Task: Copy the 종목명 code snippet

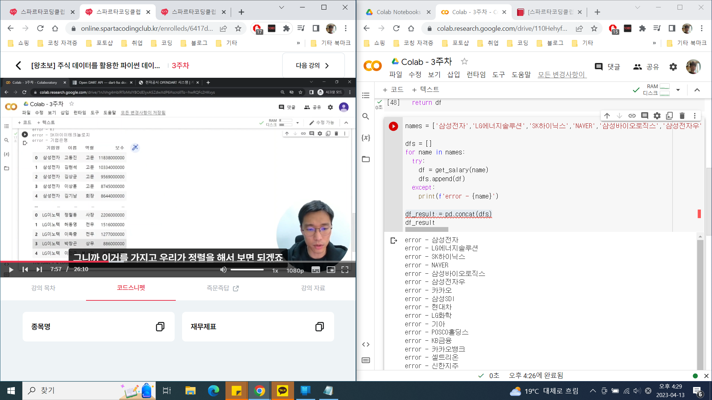Action: pyautogui.click(x=160, y=327)
